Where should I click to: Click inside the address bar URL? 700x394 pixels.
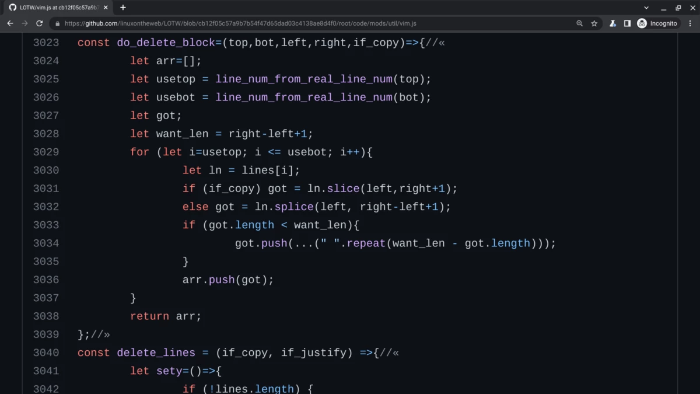[233, 24]
